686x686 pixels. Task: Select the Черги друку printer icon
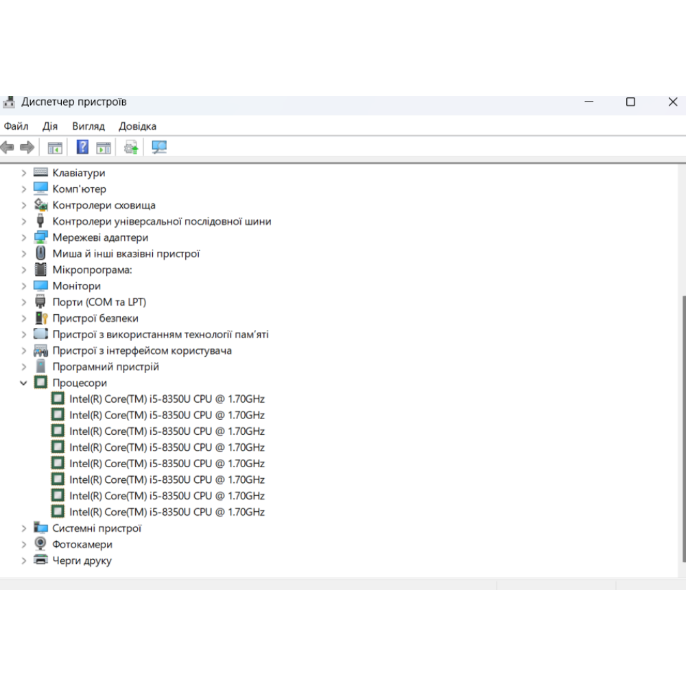click(41, 560)
